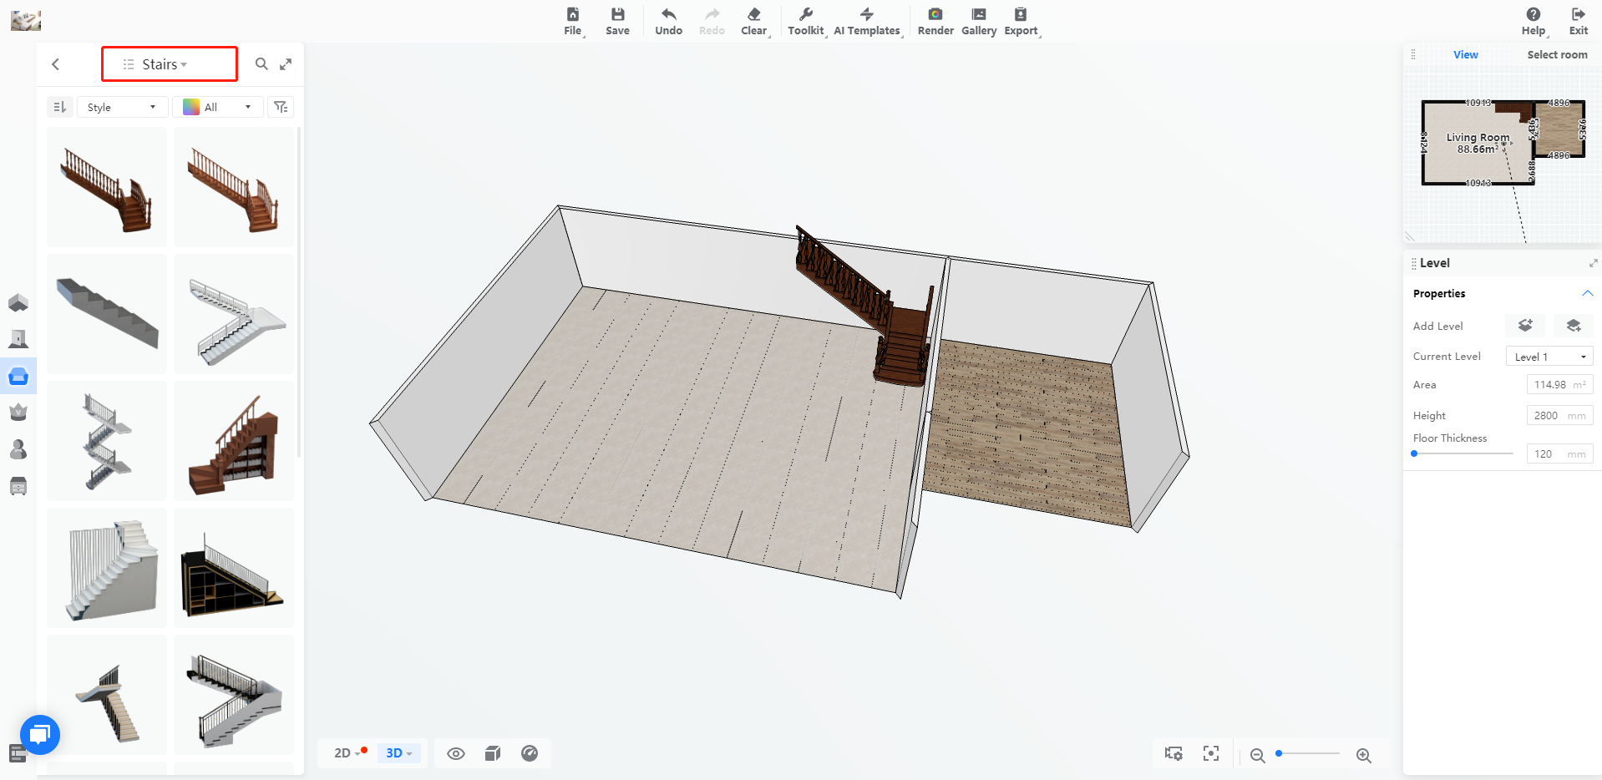Click the sort order icon
This screenshot has width=1602, height=780.
click(59, 107)
